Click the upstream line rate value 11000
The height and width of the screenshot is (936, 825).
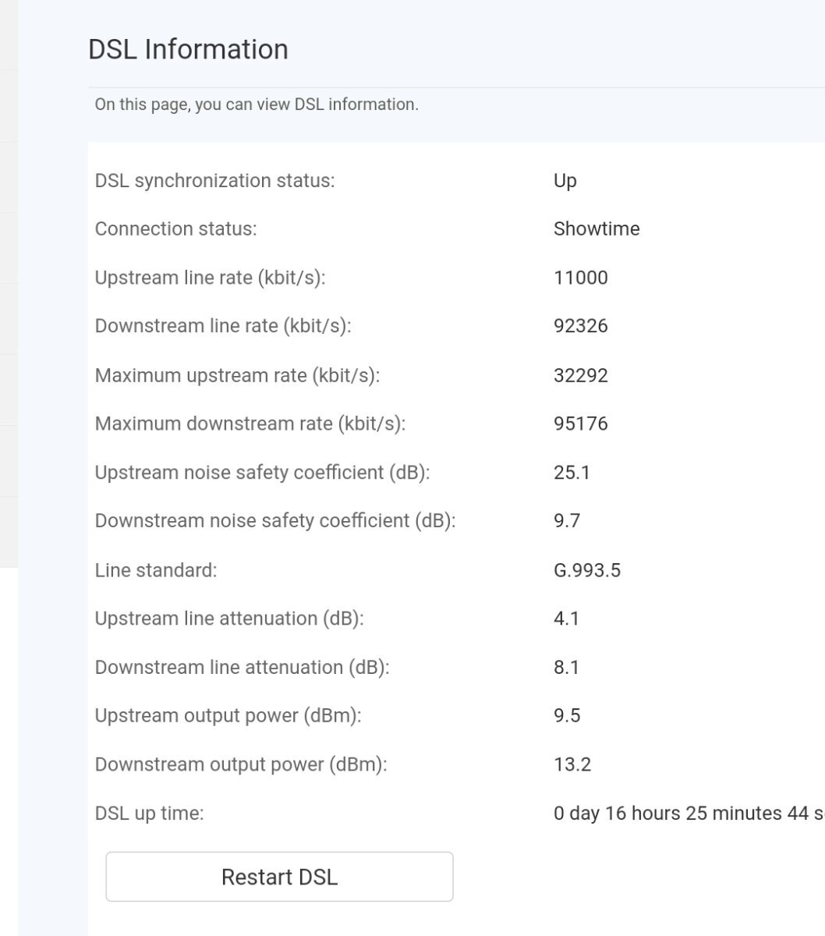point(581,278)
